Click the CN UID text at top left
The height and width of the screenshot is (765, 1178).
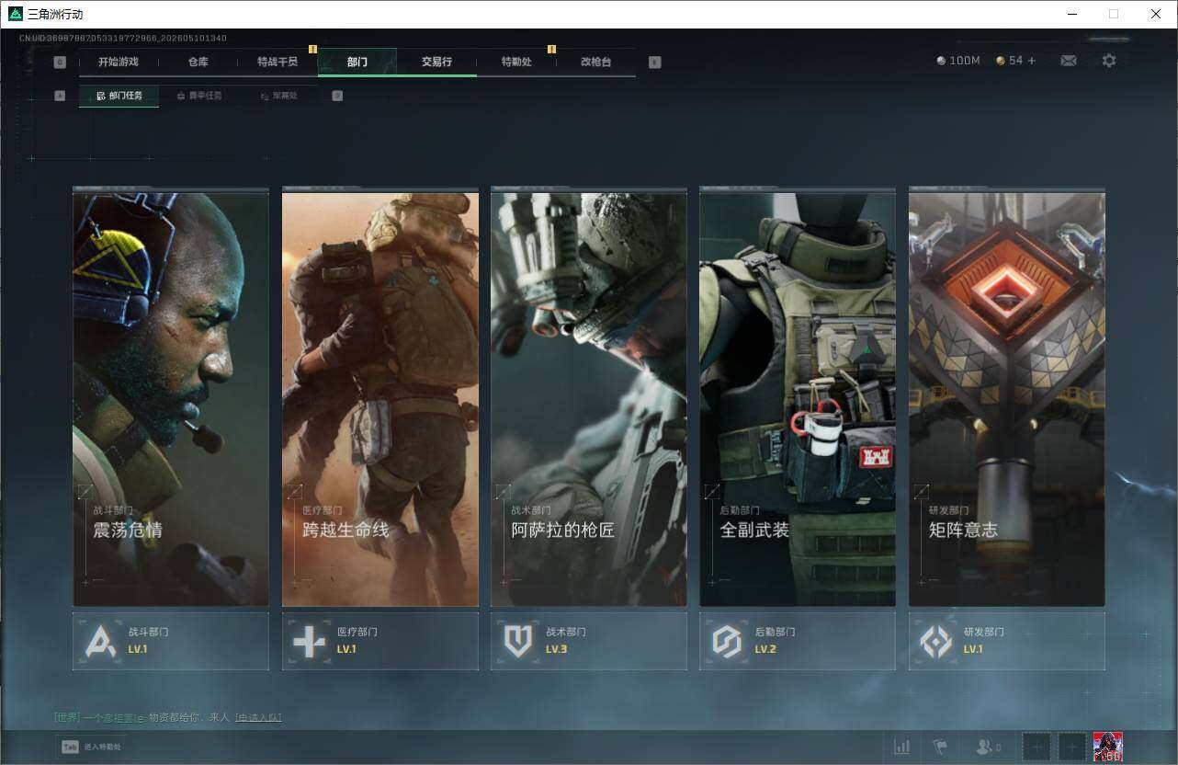[x=123, y=38]
